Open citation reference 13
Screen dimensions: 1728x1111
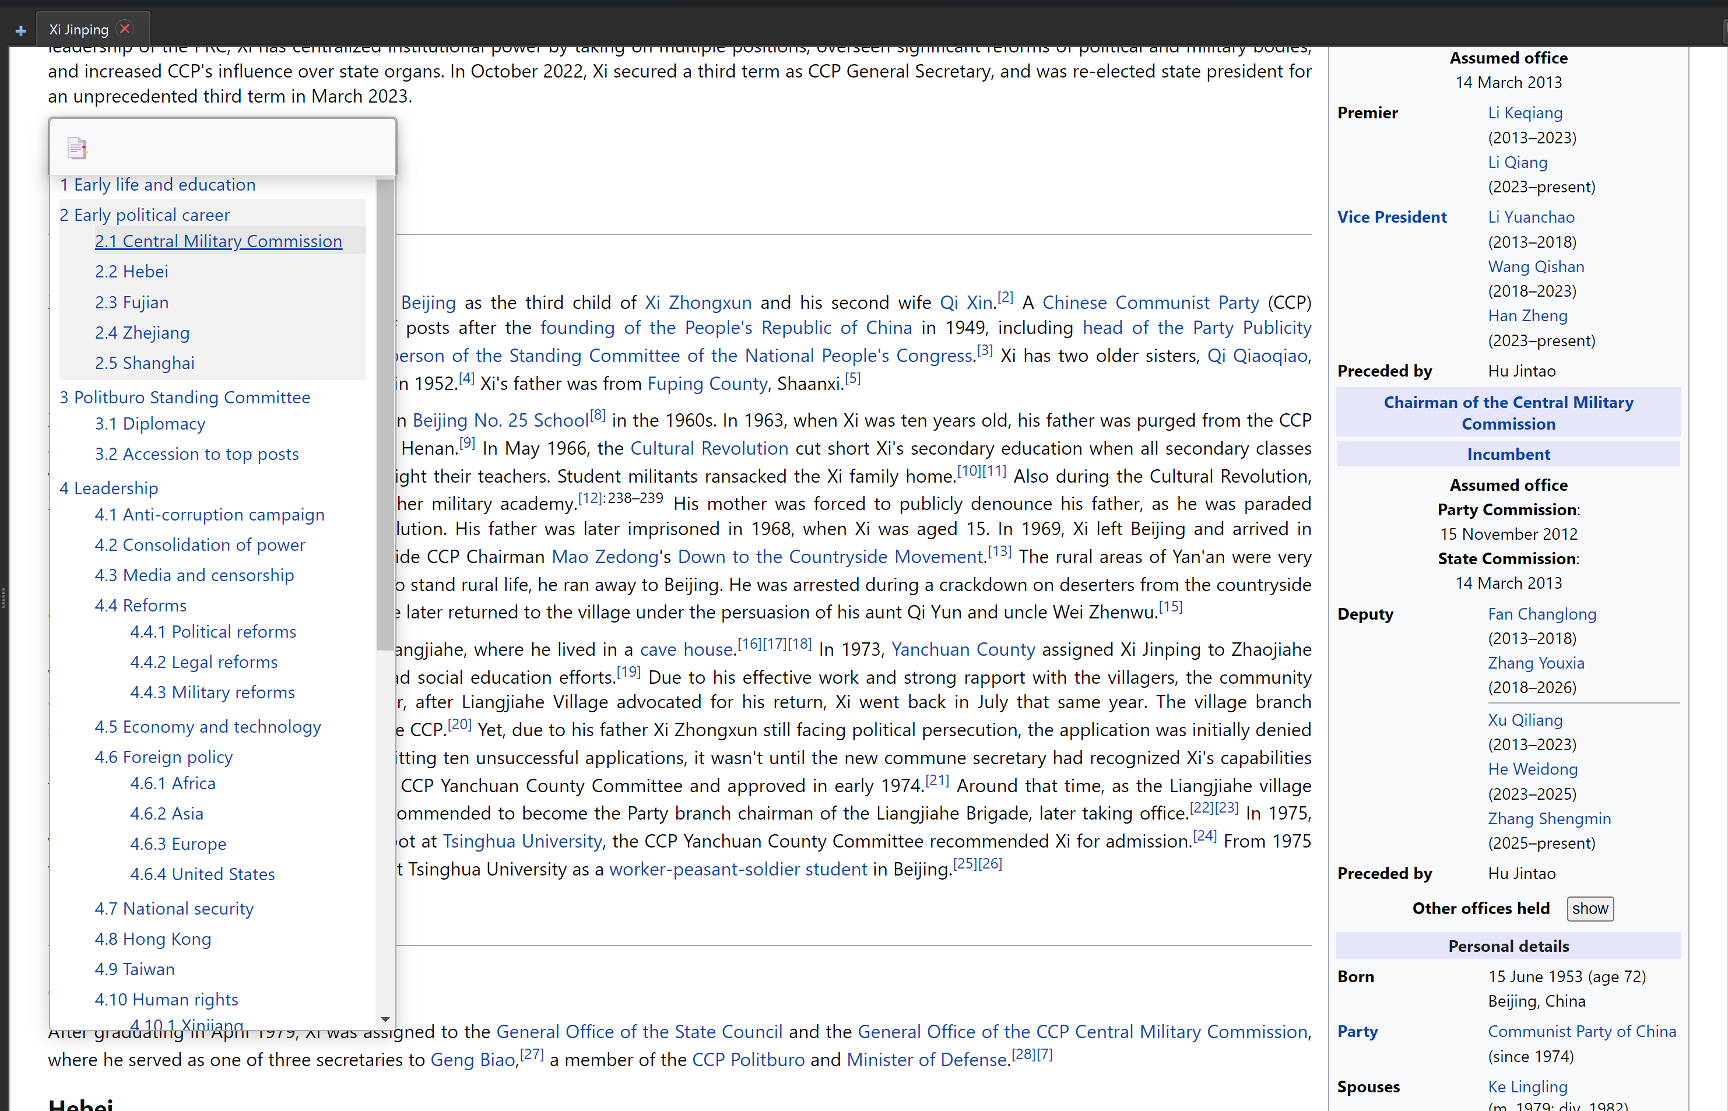click(x=999, y=552)
